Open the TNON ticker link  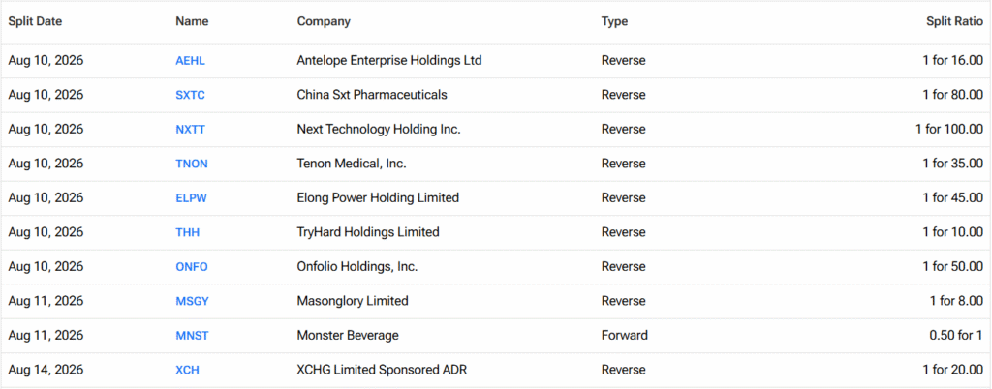pyautogui.click(x=192, y=165)
